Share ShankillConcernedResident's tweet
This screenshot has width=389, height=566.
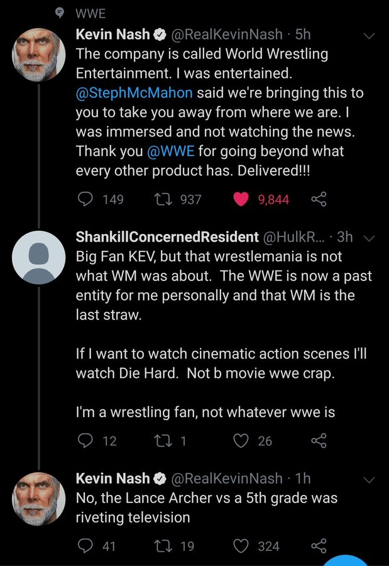pyautogui.click(x=319, y=441)
